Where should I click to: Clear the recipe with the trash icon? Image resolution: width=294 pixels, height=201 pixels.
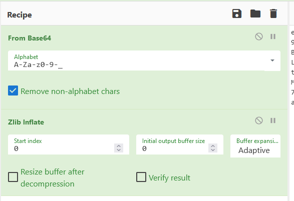(x=273, y=13)
